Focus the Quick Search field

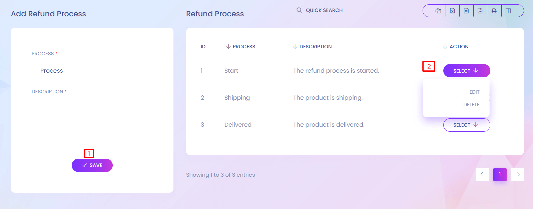point(357,10)
